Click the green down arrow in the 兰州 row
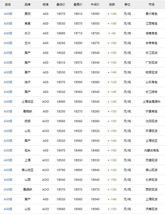Viewport: 165px width, 214px height. coord(108,43)
